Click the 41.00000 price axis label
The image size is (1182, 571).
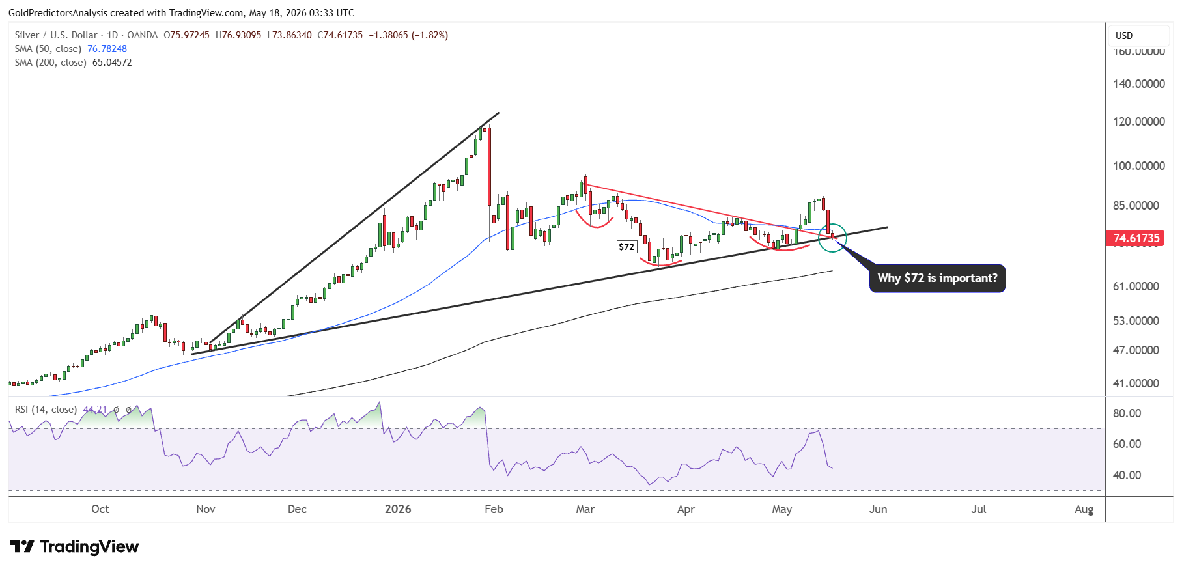click(x=1136, y=383)
